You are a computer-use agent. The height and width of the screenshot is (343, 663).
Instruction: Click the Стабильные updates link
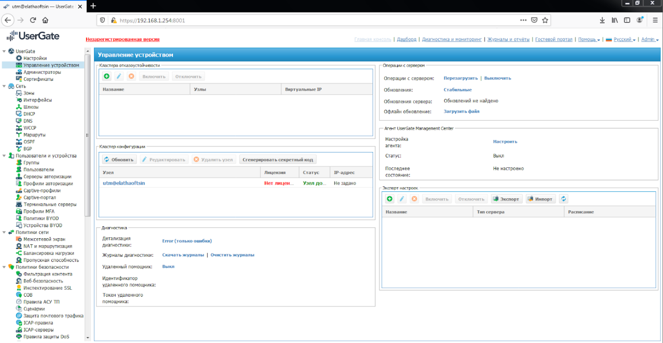tap(458, 90)
